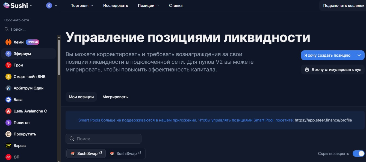Image resolution: width=366 pixels, height=162 pixels.
Task: Choose Полигон label in network list
Action: (22, 123)
